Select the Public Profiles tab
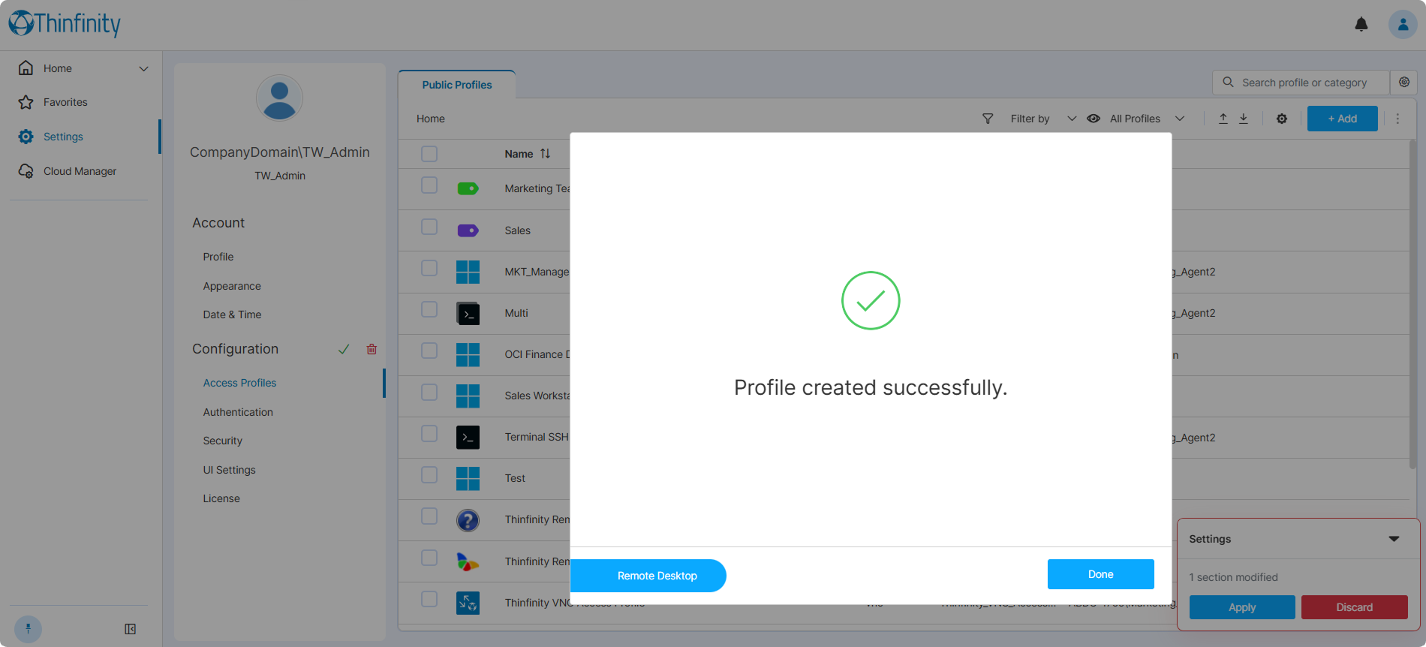The width and height of the screenshot is (1426, 647). (457, 85)
